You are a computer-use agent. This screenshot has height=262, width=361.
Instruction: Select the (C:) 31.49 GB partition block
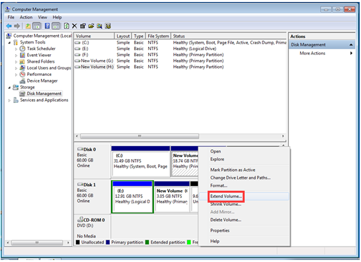pyautogui.click(x=141, y=161)
